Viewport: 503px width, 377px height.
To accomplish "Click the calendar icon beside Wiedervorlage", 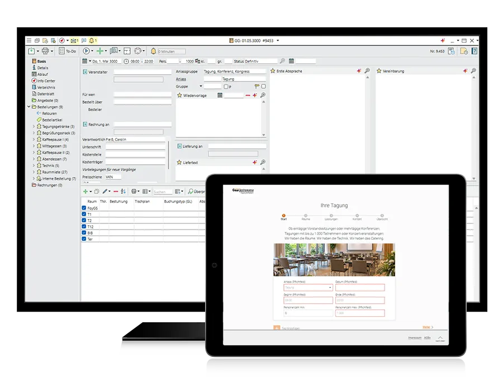I will (220, 95).
